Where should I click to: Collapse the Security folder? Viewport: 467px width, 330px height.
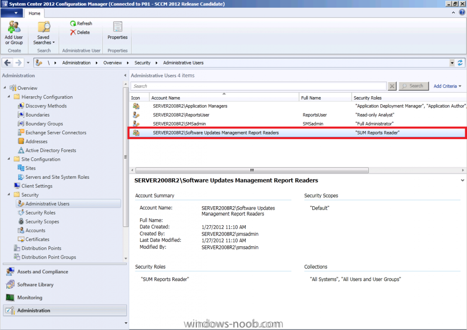pyautogui.click(x=9, y=195)
